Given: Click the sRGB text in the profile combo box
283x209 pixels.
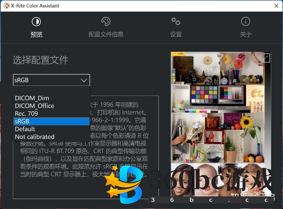Looking at the screenshot, I should (22, 80).
